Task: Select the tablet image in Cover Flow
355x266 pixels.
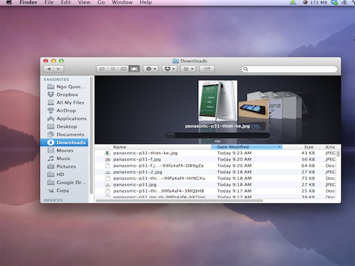Action: click(x=253, y=109)
